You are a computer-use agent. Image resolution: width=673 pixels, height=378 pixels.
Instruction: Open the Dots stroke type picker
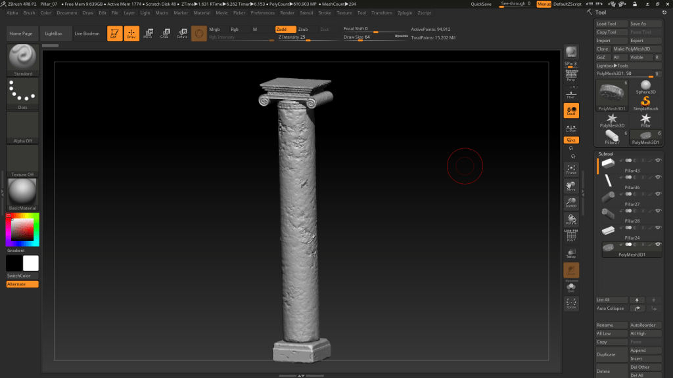[23, 93]
